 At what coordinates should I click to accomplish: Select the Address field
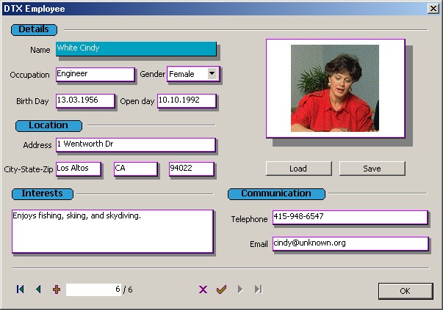point(136,145)
